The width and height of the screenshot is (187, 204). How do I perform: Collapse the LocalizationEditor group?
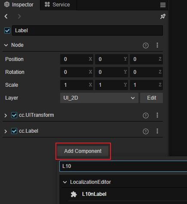65,182
